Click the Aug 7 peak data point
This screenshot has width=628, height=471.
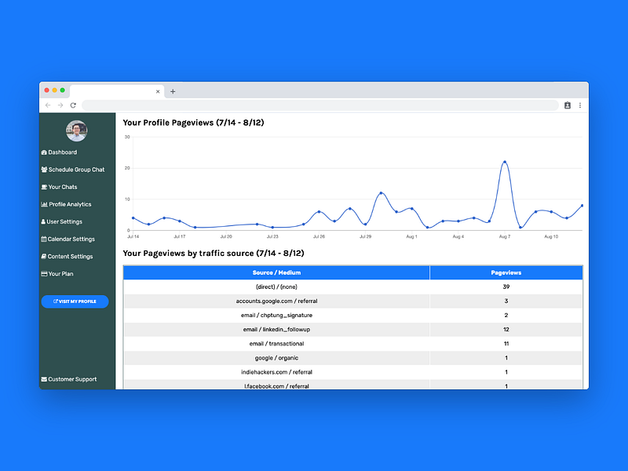[x=505, y=162]
